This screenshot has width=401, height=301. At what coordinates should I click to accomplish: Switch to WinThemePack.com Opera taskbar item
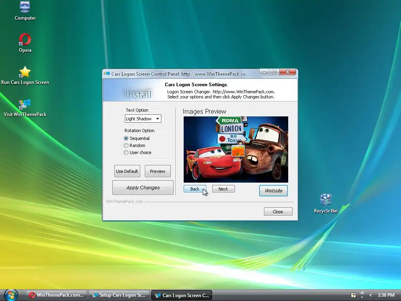56,295
